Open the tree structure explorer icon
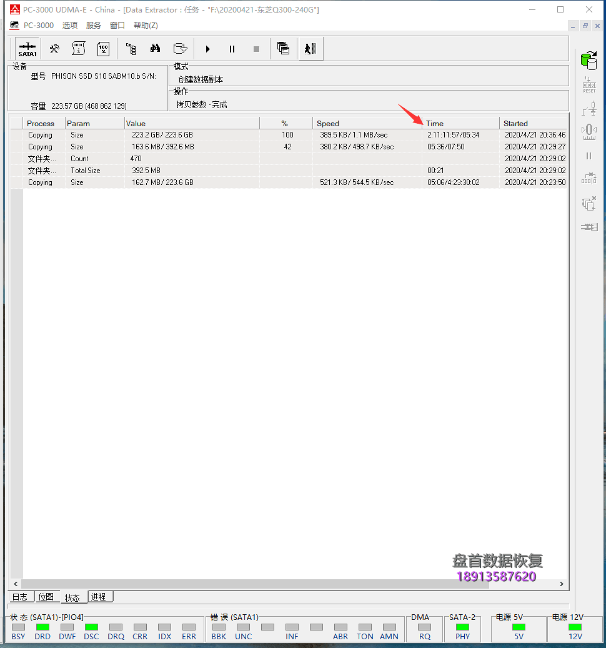 [131, 49]
